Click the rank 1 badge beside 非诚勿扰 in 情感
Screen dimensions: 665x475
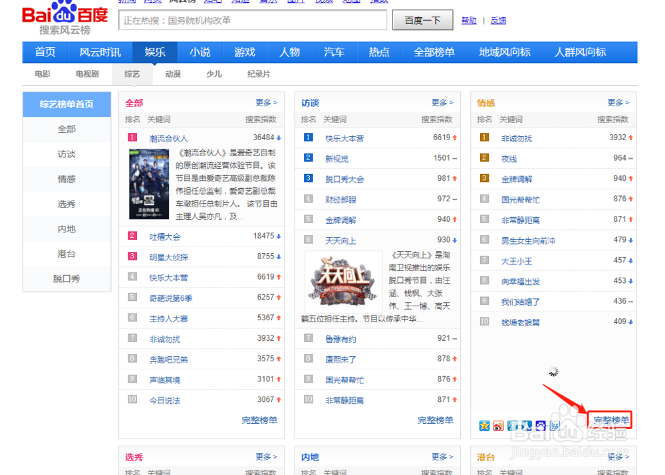(x=484, y=138)
